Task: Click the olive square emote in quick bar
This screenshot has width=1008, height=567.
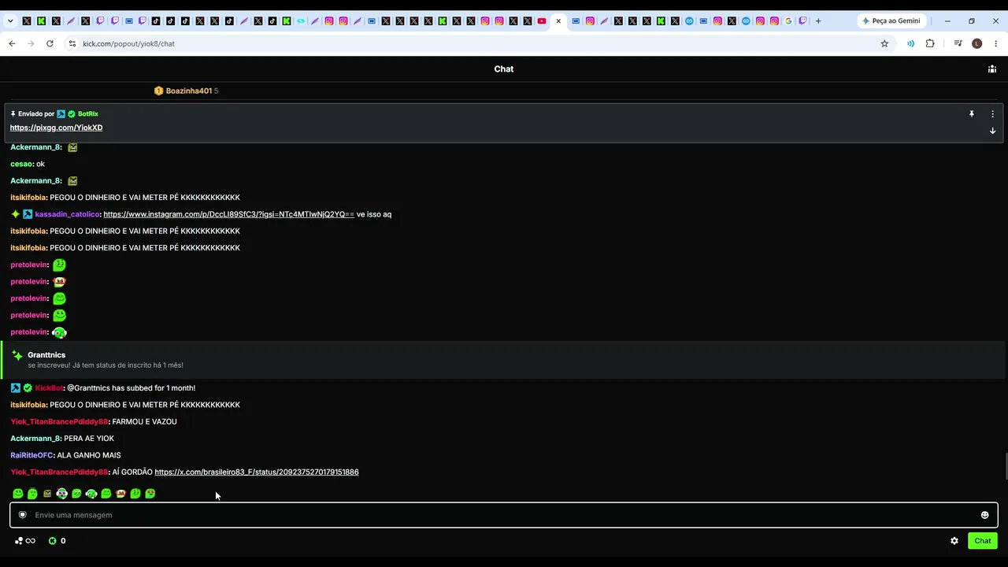Action: click(x=47, y=494)
